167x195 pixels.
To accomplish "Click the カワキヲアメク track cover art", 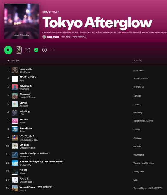I will [15, 79].
